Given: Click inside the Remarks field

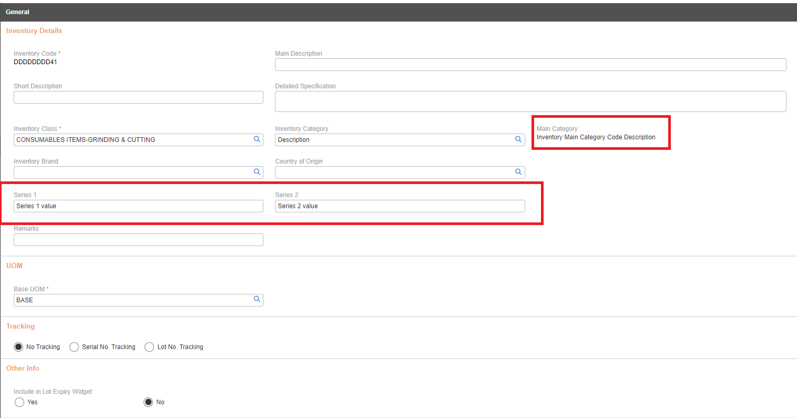Looking at the screenshot, I should click(138, 240).
